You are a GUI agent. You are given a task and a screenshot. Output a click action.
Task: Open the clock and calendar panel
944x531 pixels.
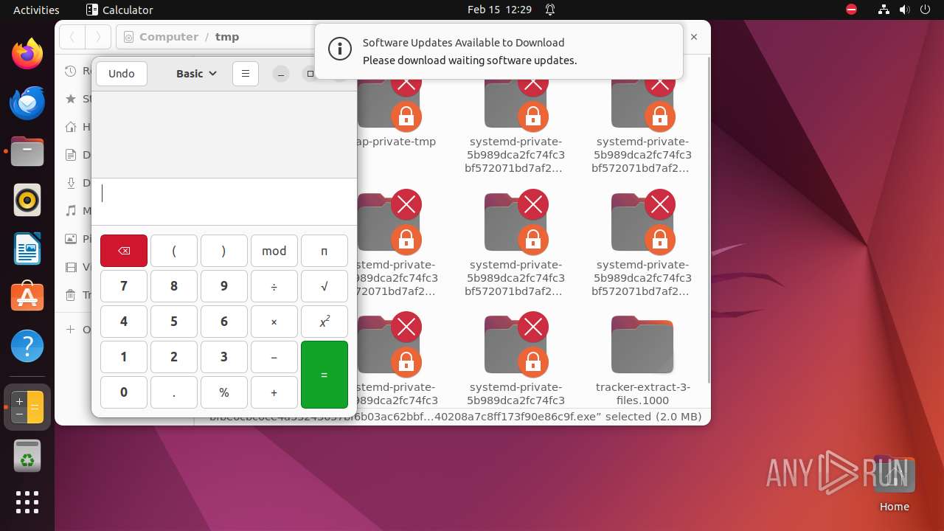499,10
